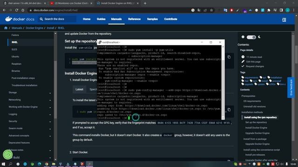
Task: Reload the page with browser refresh icon
Action: (x=17, y=10)
